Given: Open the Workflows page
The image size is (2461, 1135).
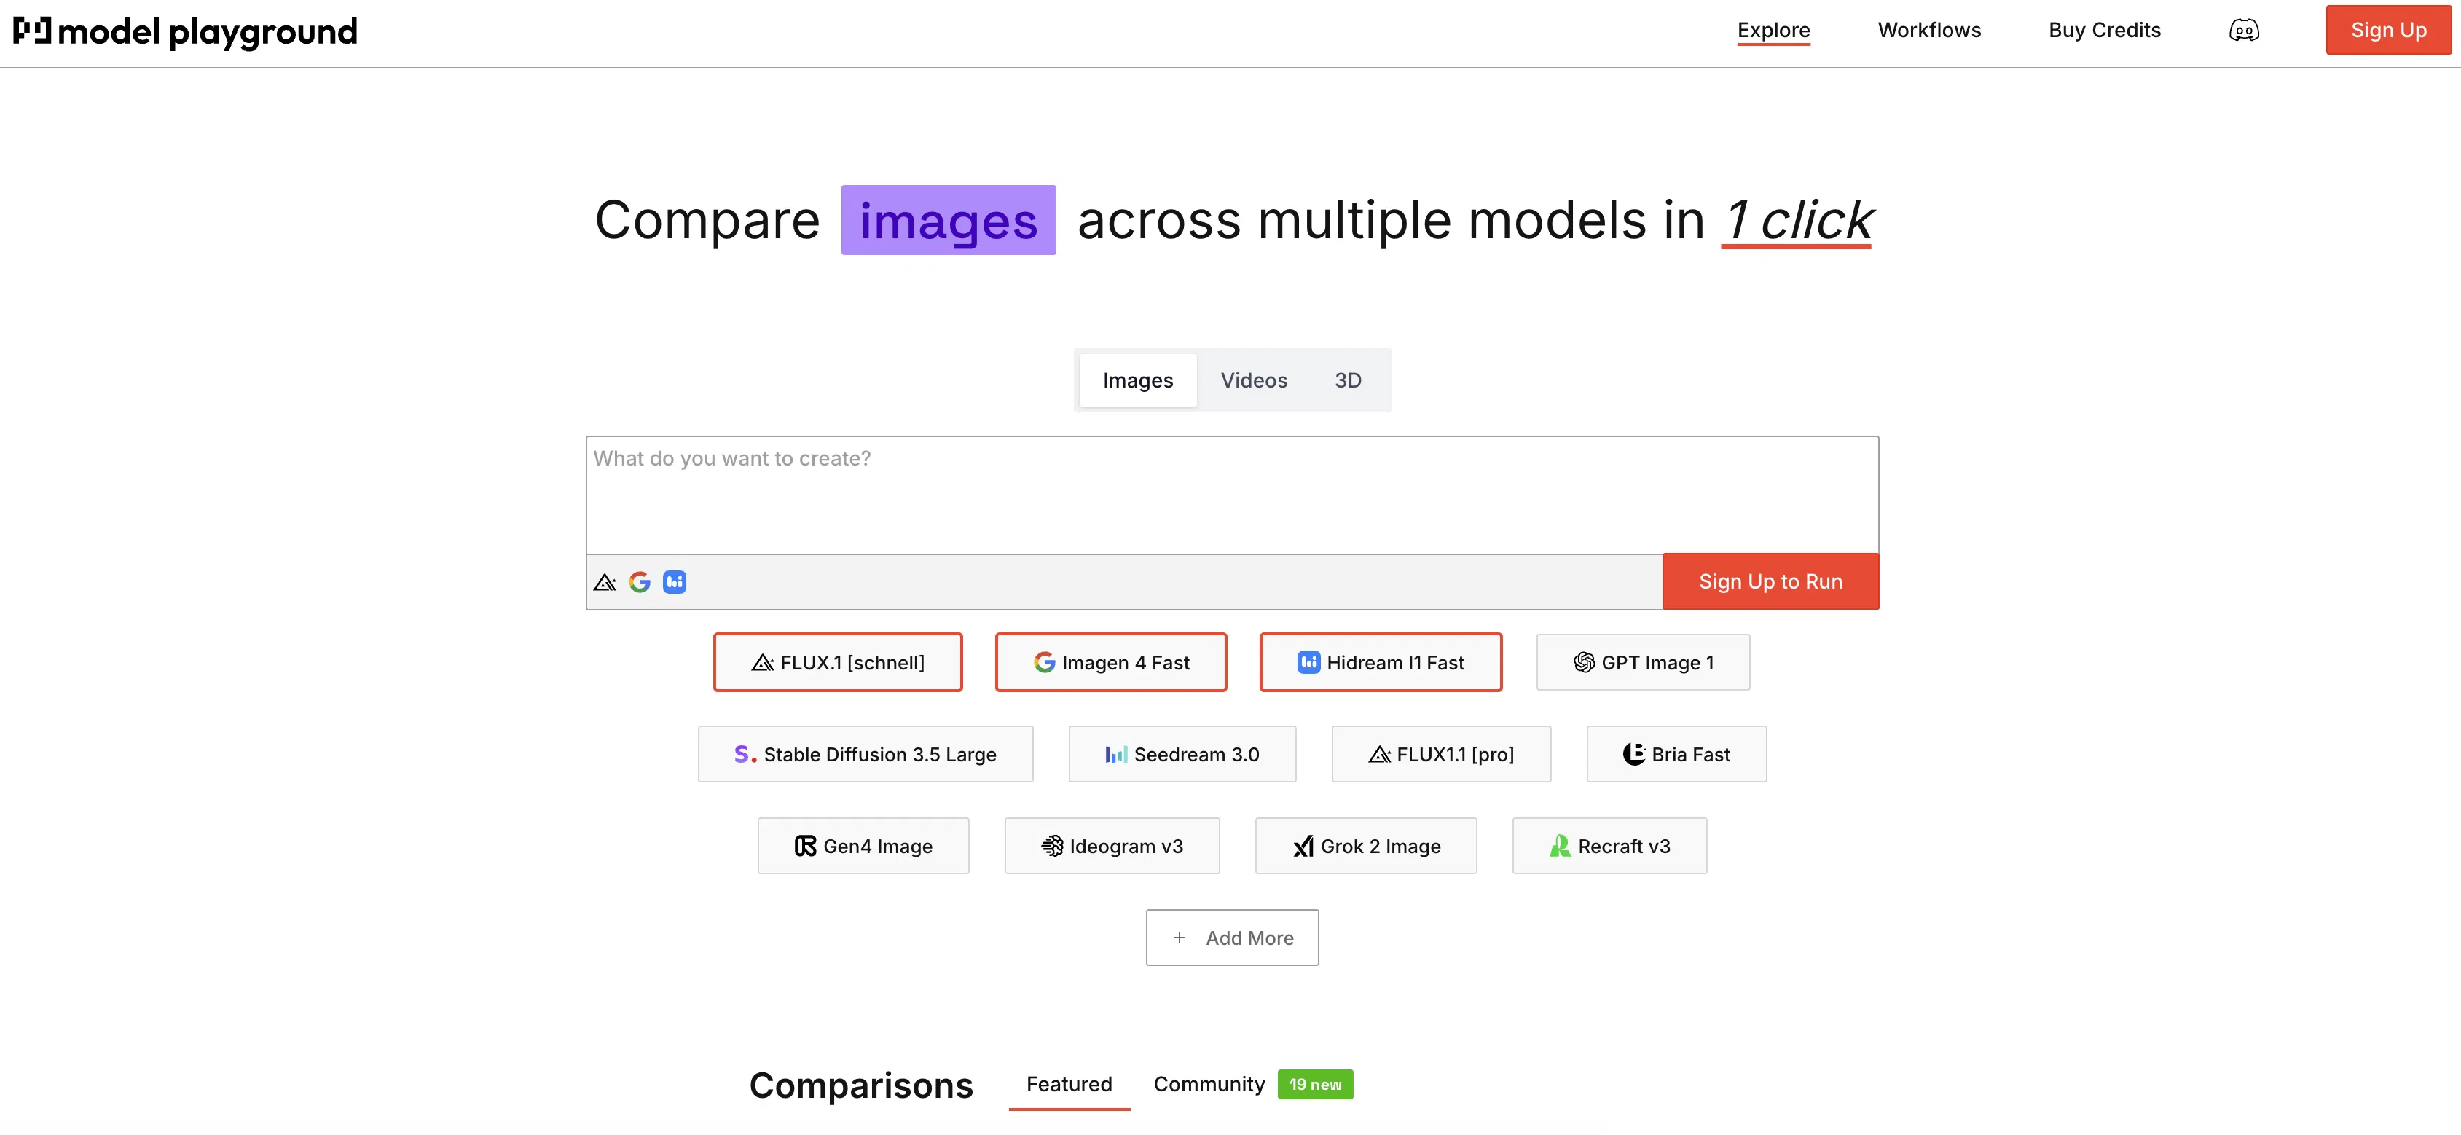Looking at the screenshot, I should (1929, 31).
